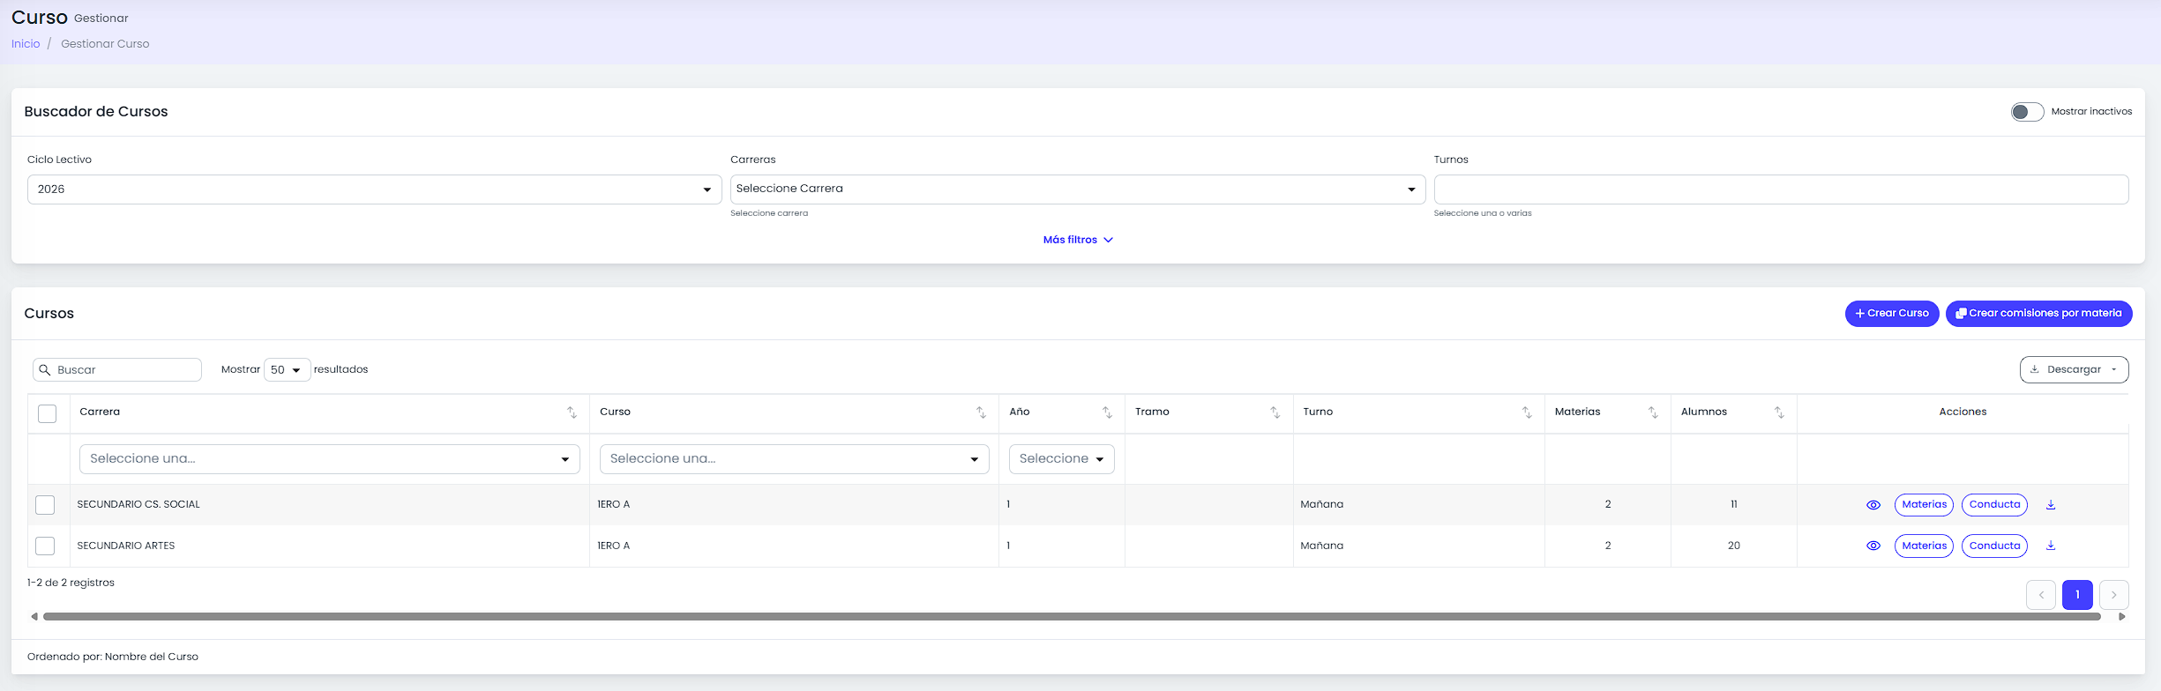The width and height of the screenshot is (2161, 691).
Task: Sort table by Turno column
Action: tap(1527, 412)
